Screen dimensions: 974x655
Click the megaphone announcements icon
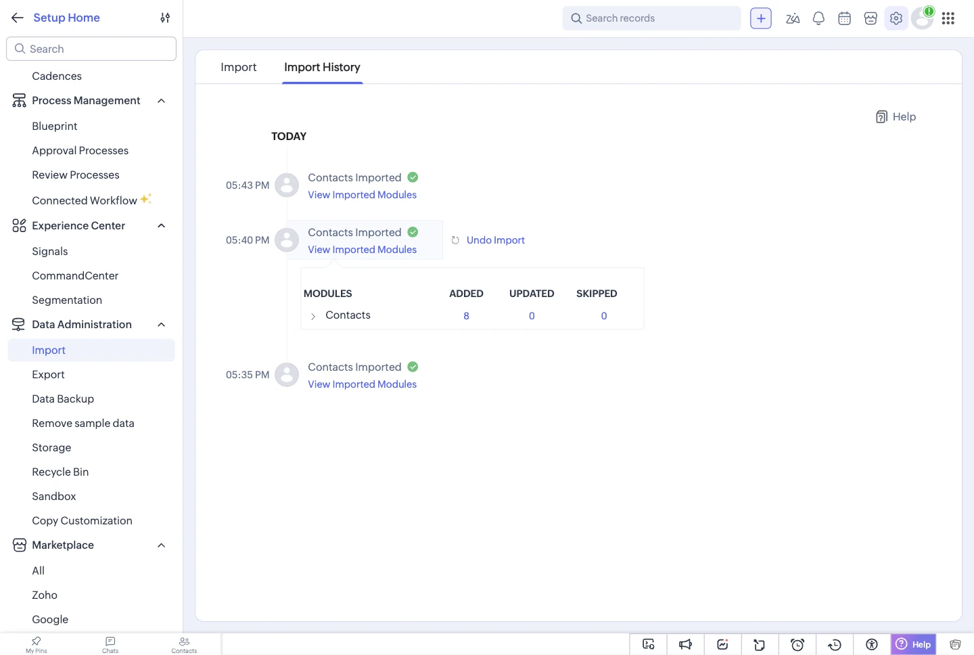(x=685, y=644)
